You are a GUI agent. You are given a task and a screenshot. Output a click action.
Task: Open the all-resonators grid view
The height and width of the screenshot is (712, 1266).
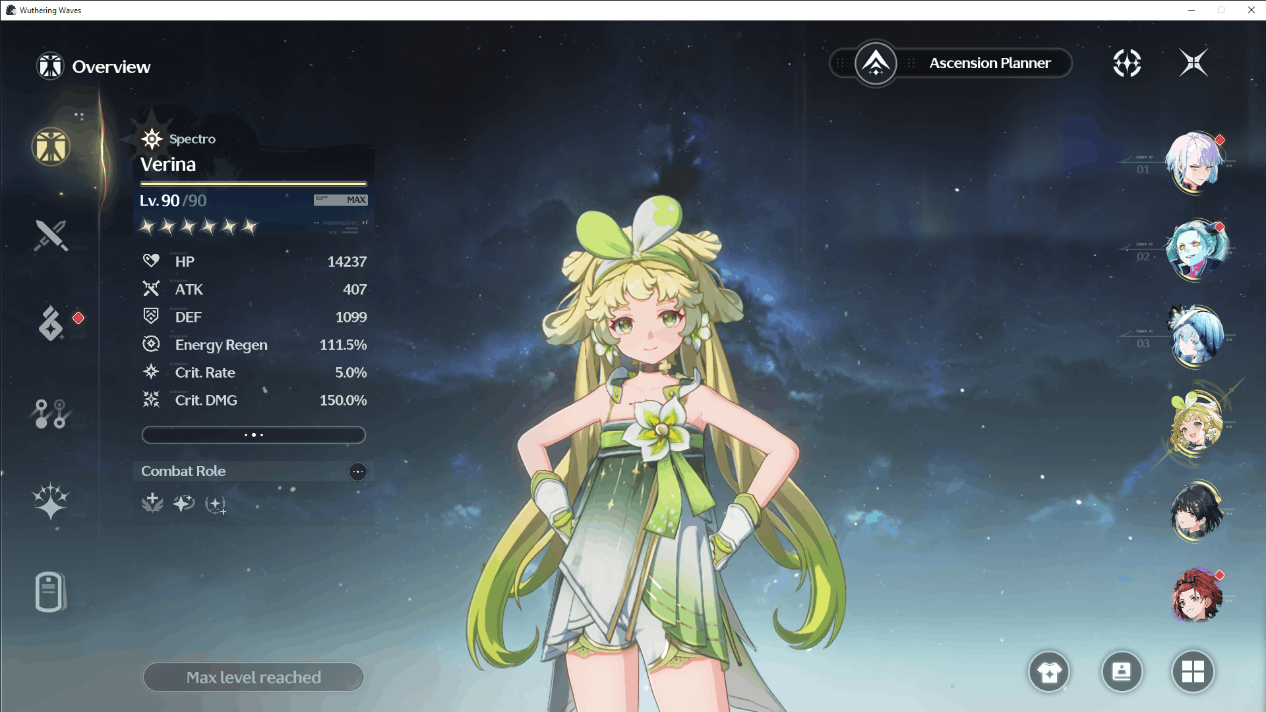[x=1193, y=672]
